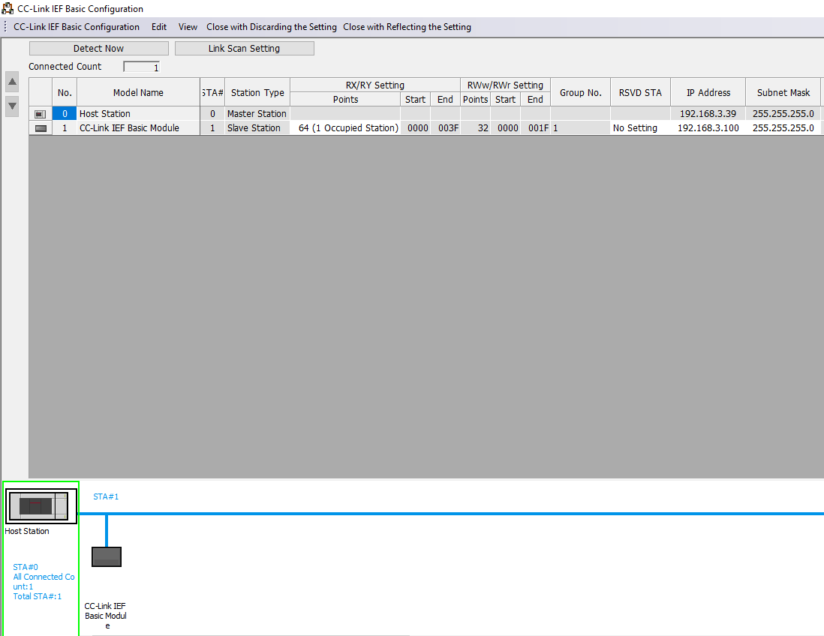This screenshot has width=824, height=636.
Task: Click the menu bar grip handle
Action: pos(5,27)
